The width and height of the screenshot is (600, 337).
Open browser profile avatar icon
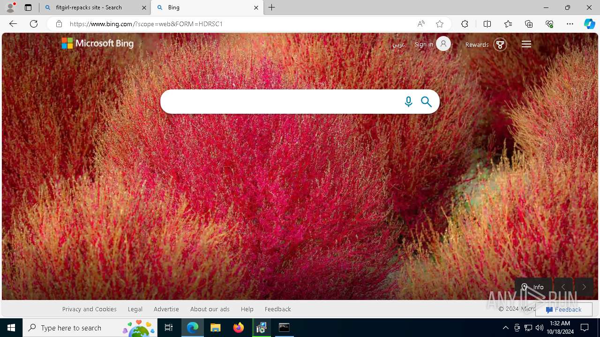click(x=10, y=7)
